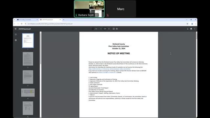The image size is (210, 118).
Task: Open the Chrome three-dot menu
Action: 196,24
